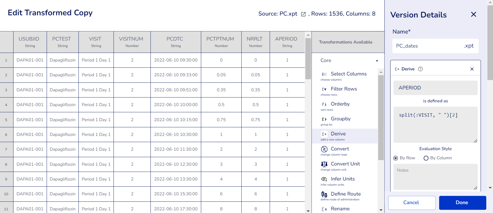
Task: Open the PC.xpt source external link icon
Action: coord(303,14)
